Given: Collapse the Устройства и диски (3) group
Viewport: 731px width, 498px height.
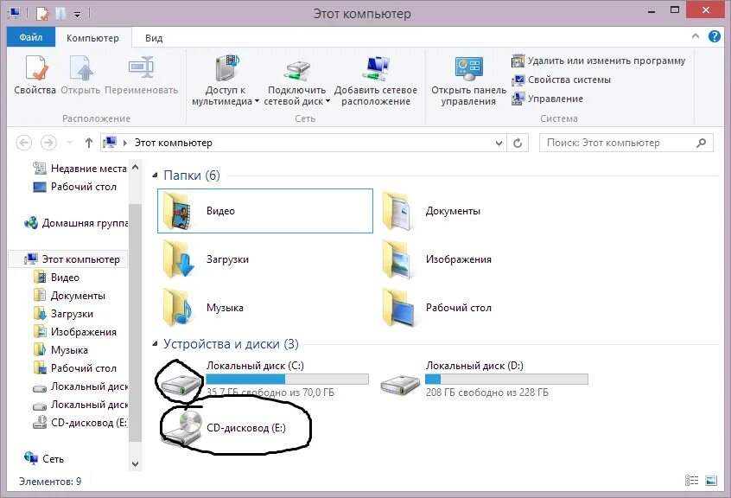Looking at the screenshot, I should (x=155, y=344).
